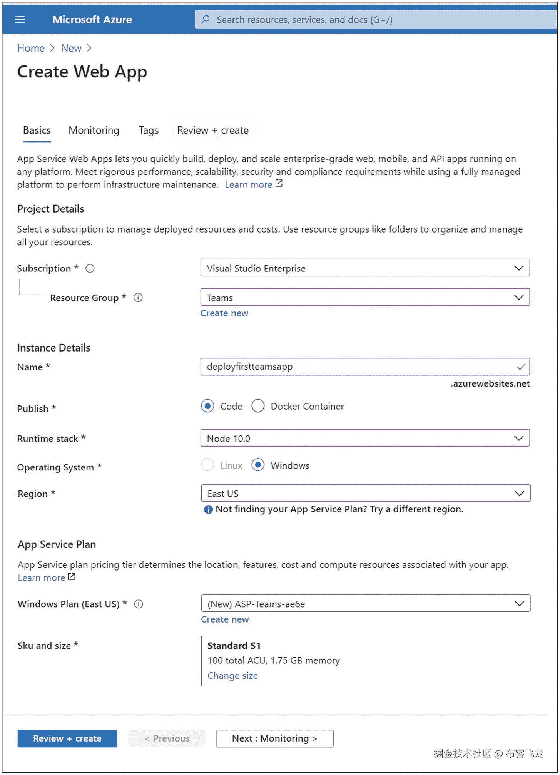Open the Runtime stack dropdown

[365, 438]
